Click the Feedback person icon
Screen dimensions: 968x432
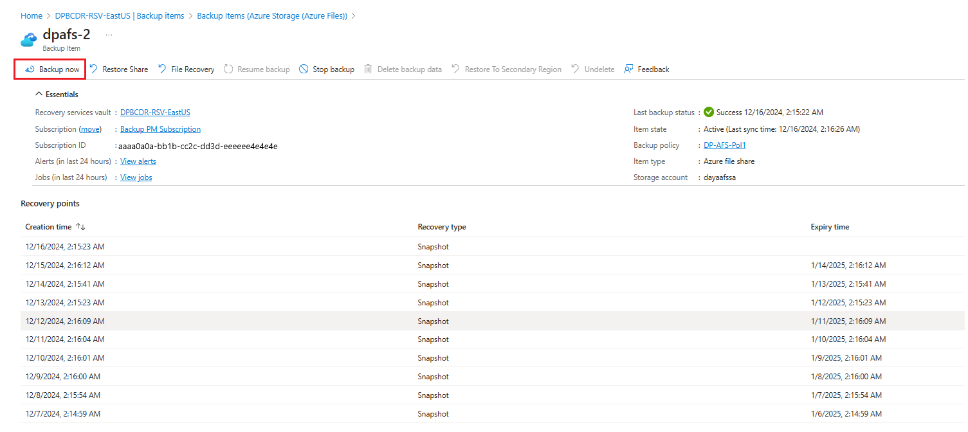628,69
